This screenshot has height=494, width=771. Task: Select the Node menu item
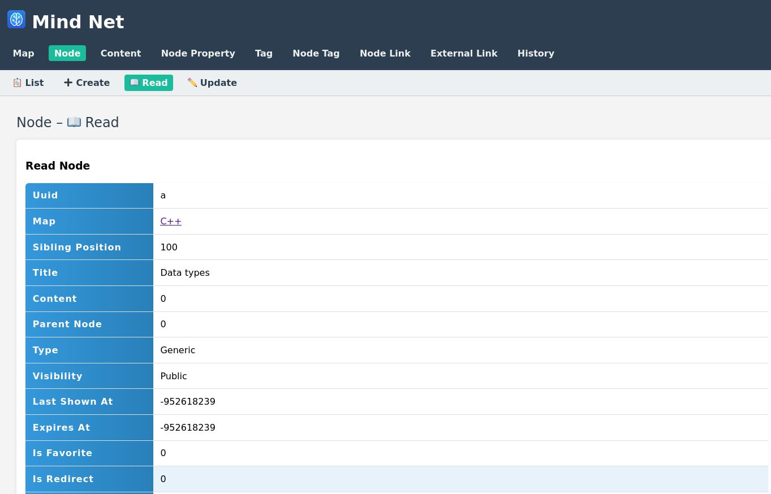tap(67, 53)
